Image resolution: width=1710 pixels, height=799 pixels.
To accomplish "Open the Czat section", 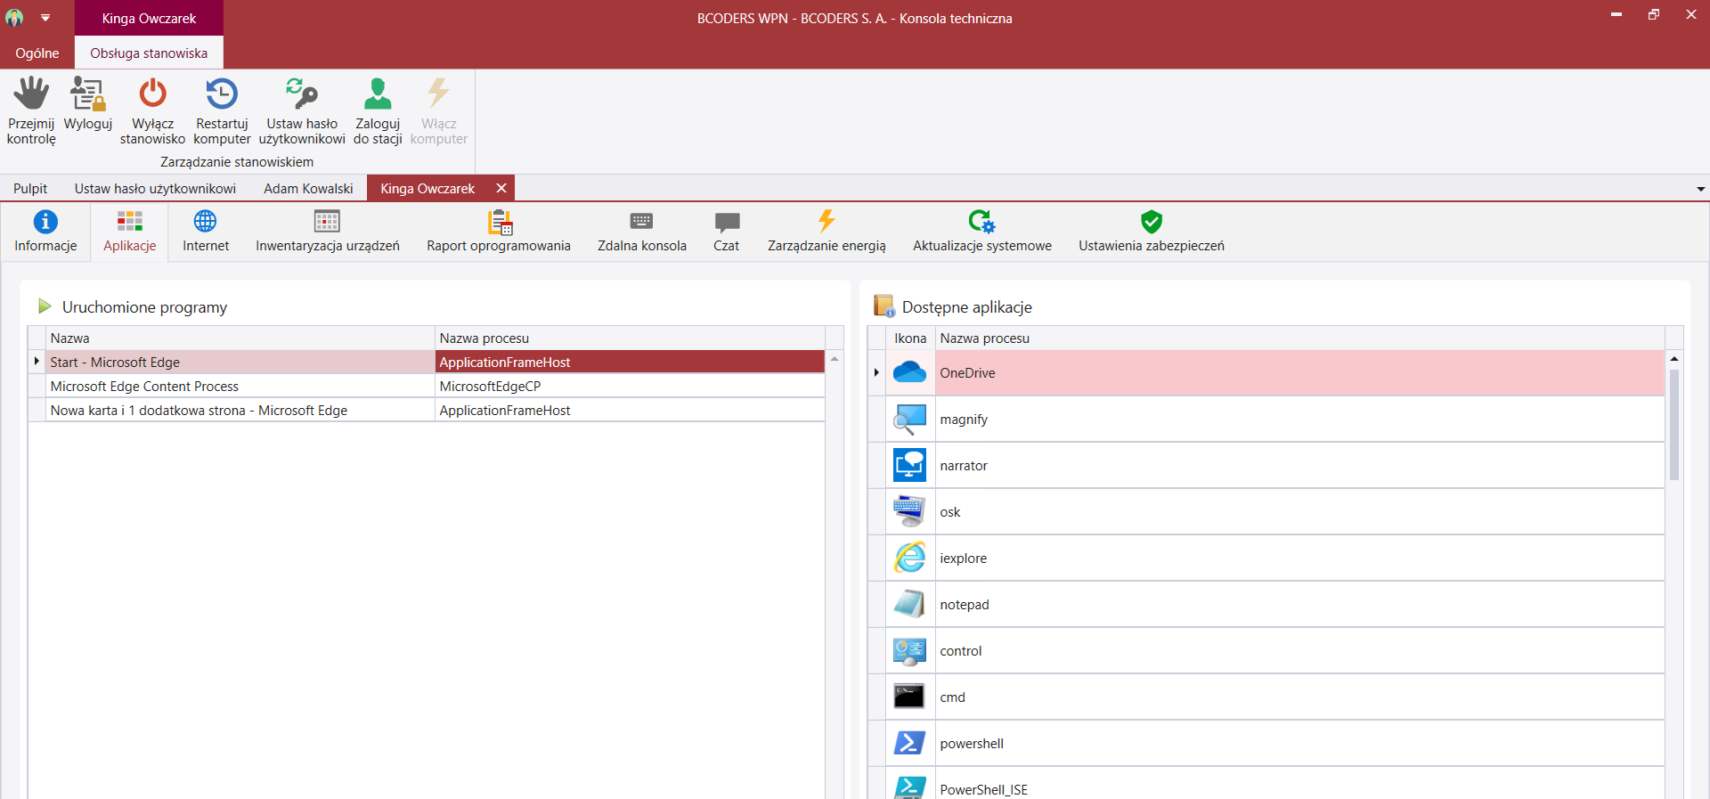I will 727,232.
